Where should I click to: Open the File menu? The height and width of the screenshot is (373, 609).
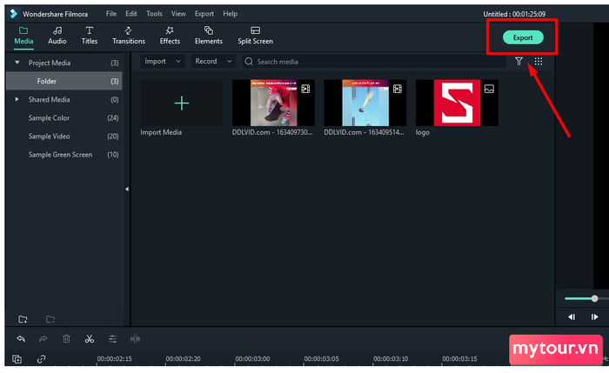[111, 14]
